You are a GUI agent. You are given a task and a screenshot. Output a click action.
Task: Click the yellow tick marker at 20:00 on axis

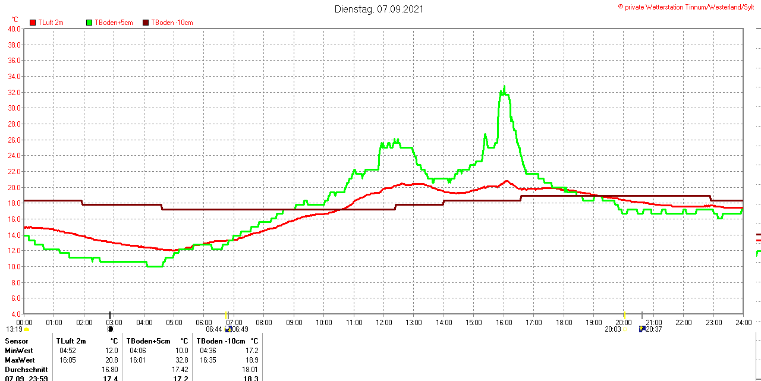(x=624, y=314)
